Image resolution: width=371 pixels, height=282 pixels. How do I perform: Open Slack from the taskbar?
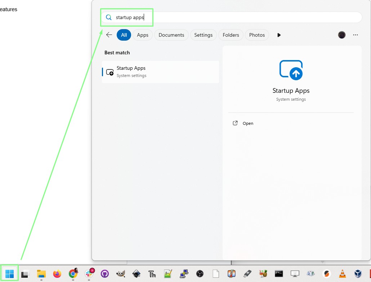coord(89,273)
